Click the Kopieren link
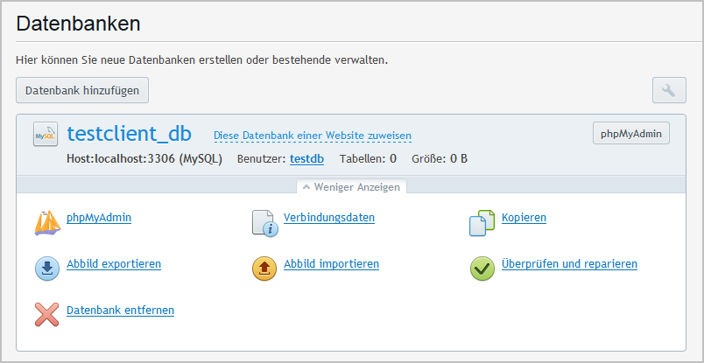The image size is (704, 363). (524, 218)
